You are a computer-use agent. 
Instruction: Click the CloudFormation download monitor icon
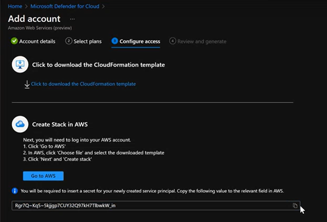pos(20,65)
